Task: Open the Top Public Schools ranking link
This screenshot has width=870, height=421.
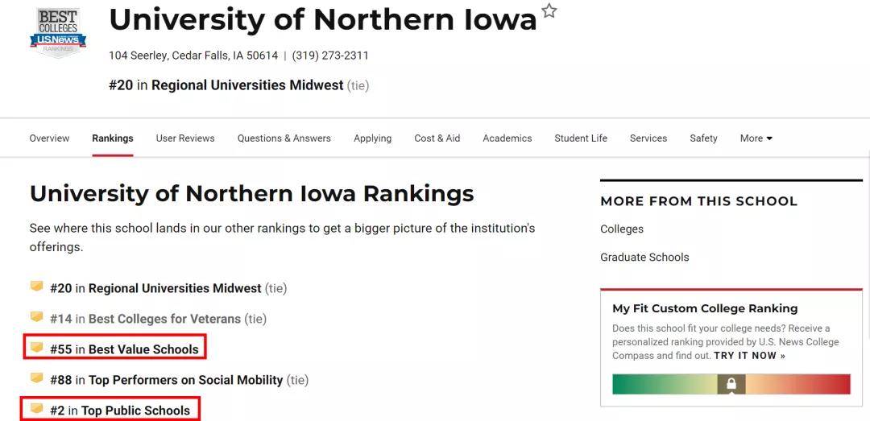Action: [135, 411]
